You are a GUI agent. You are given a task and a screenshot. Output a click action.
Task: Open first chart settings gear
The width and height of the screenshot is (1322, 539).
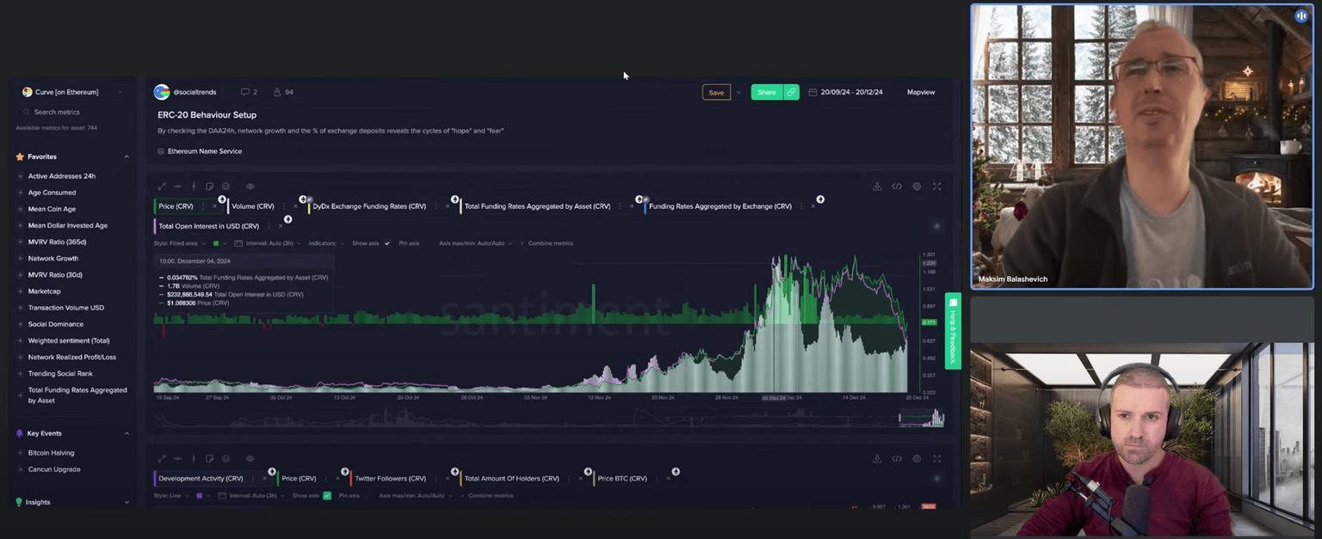pyautogui.click(x=917, y=187)
